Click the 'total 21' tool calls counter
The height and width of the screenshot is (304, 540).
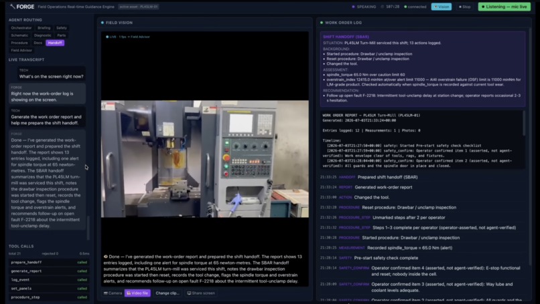pyautogui.click(x=15, y=254)
